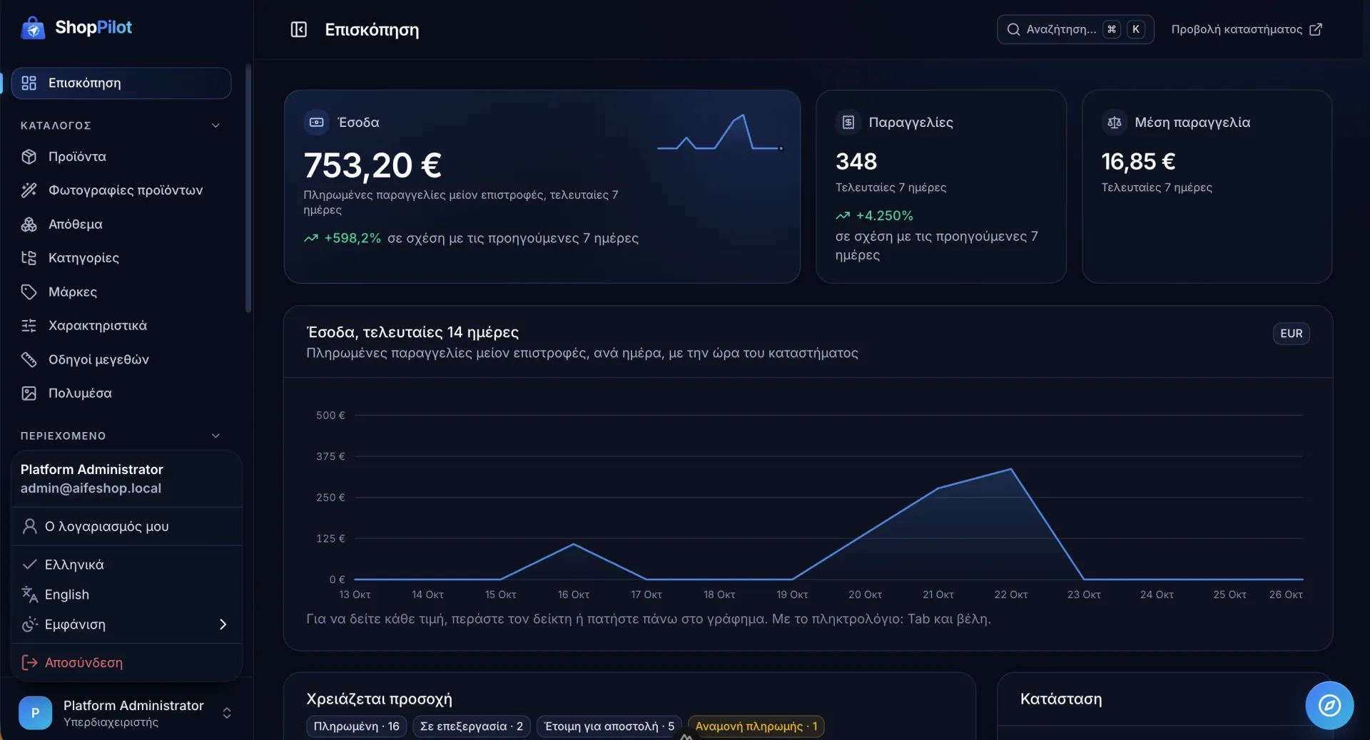Screen dimensions: 1370x740
Task: Click the Παραγγελίες receipt icon
Action: tap(848, 123)
